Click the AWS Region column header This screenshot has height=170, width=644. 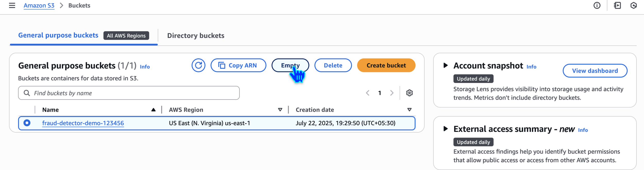tap(186, 110)
